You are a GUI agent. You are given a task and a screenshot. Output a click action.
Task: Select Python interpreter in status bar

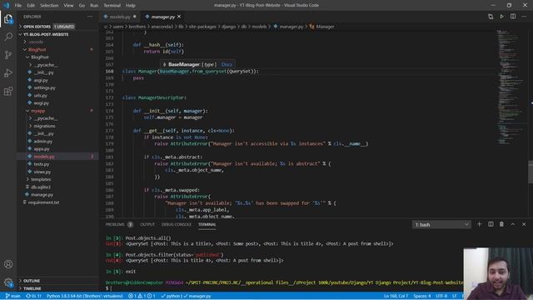pyautogui.click(x=84, y=296)
